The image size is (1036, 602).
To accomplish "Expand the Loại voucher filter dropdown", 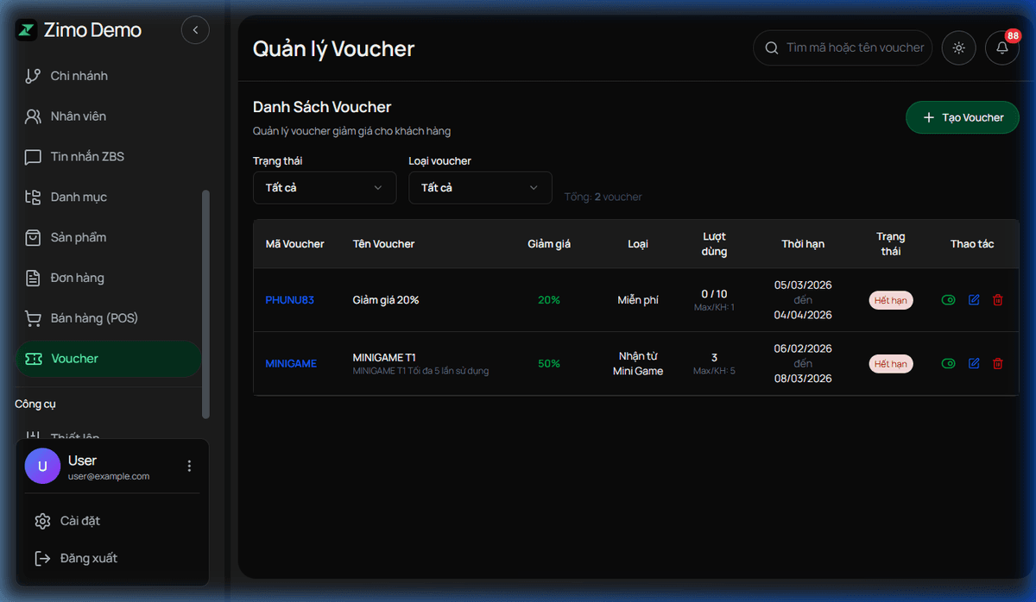I will 479,188.
